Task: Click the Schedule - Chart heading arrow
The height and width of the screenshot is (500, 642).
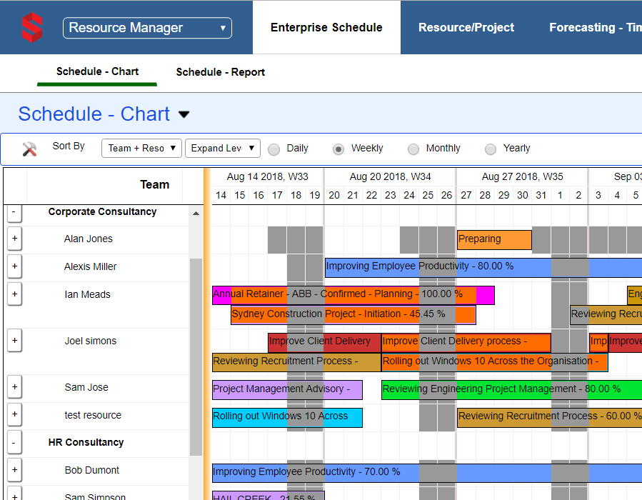Action: pyautogui.click(x=184, y=114)
